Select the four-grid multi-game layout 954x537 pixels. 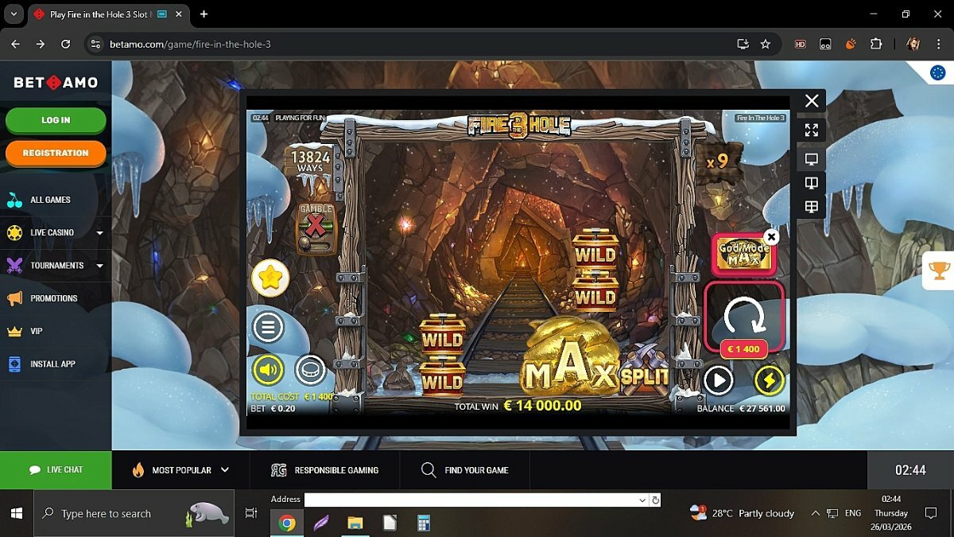(811, 207)
